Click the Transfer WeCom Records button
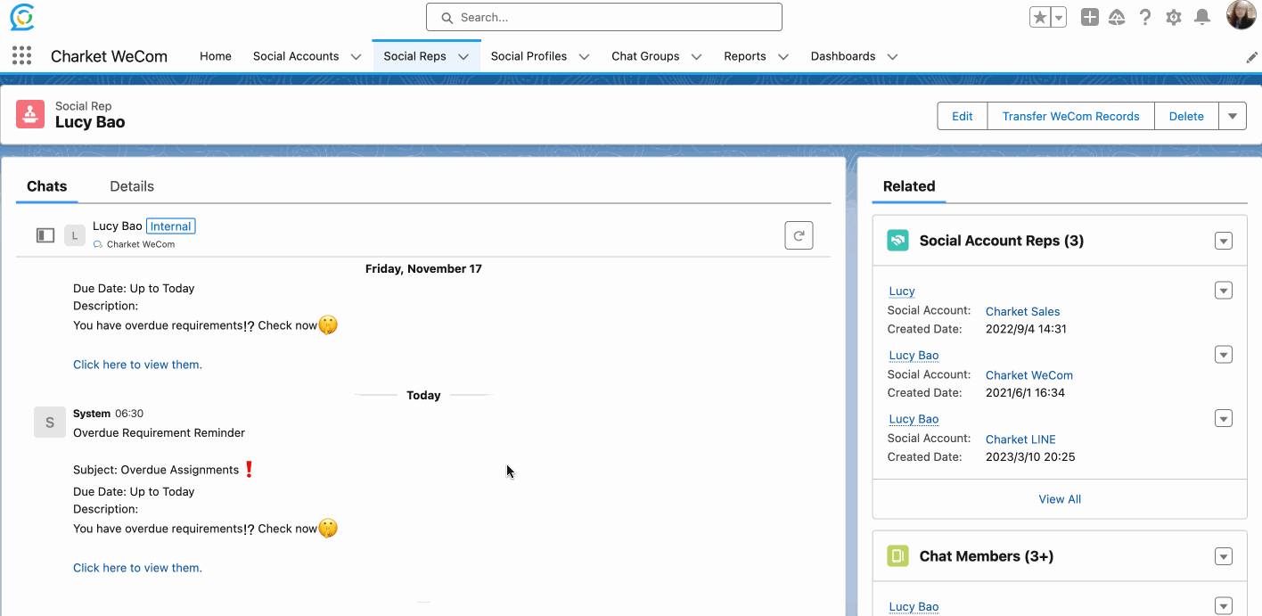Viewport: 1262px width, 616px height. (1070, 116)
